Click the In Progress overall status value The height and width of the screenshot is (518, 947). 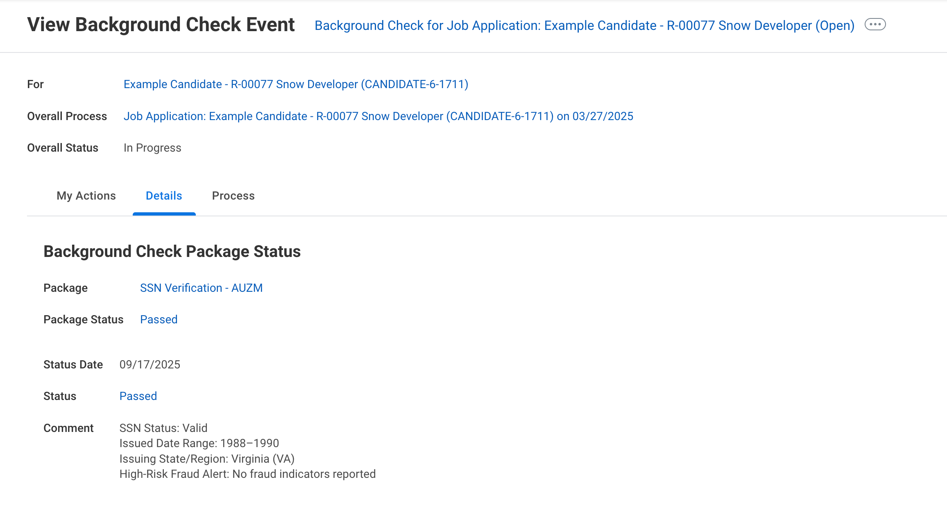pos(152,148)
